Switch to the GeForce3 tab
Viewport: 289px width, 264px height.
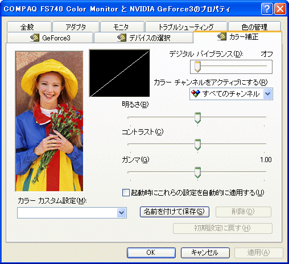click(x=50, y=38)
